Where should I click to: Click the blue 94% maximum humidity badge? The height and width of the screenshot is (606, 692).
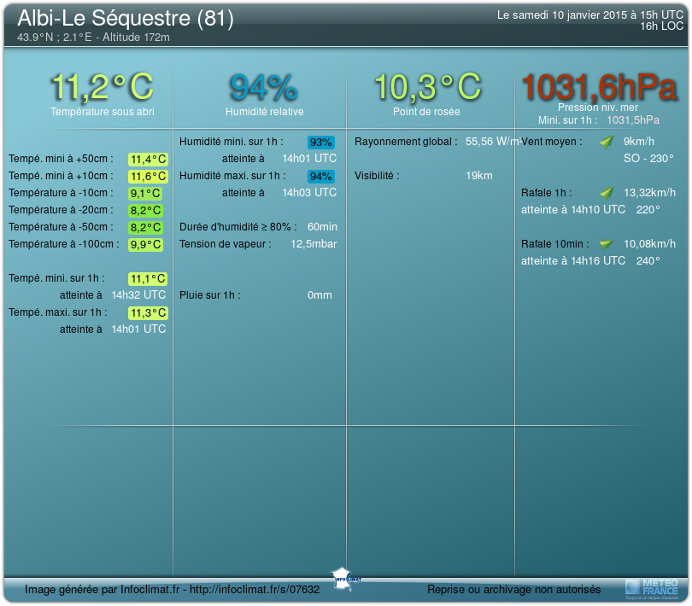click(321, 177)
